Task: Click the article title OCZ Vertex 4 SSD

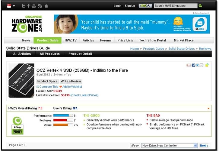Action: (82, 70)
